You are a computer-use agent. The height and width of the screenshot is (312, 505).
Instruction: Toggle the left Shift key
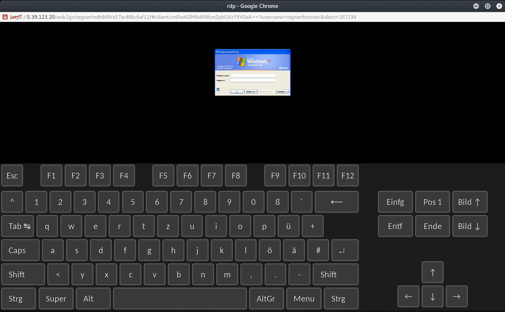click(x=23, y=274)
